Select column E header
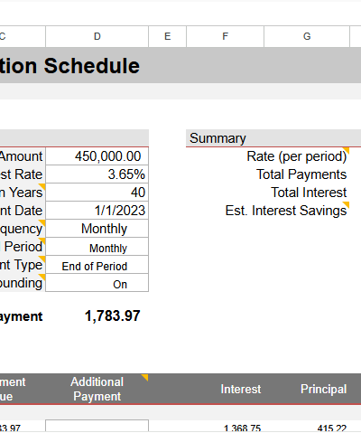Viewport: 361px width, 433px height. coord(167,36)
